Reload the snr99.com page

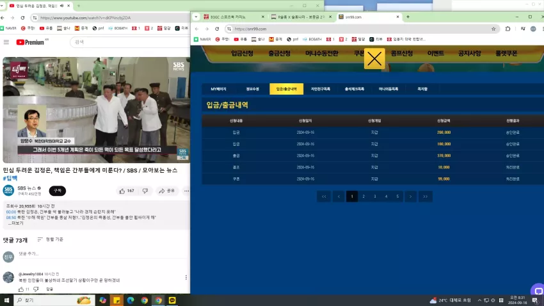(217, 29)
